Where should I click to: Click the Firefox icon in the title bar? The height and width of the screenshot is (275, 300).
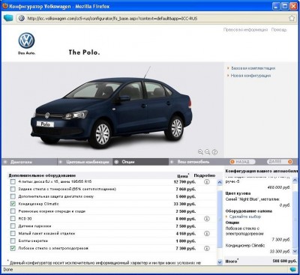[x=5, y=6]
